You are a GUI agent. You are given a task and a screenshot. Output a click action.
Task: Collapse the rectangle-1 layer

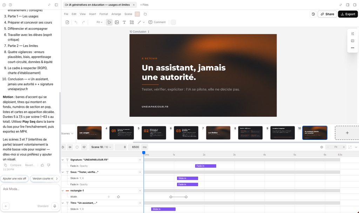pos(63,191)
